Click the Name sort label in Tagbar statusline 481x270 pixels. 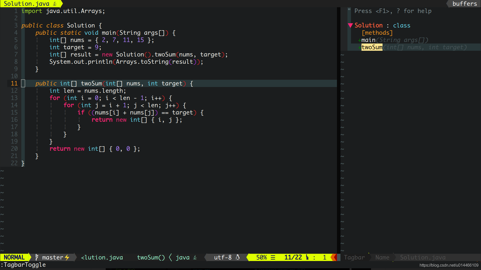tap(382, 257)
